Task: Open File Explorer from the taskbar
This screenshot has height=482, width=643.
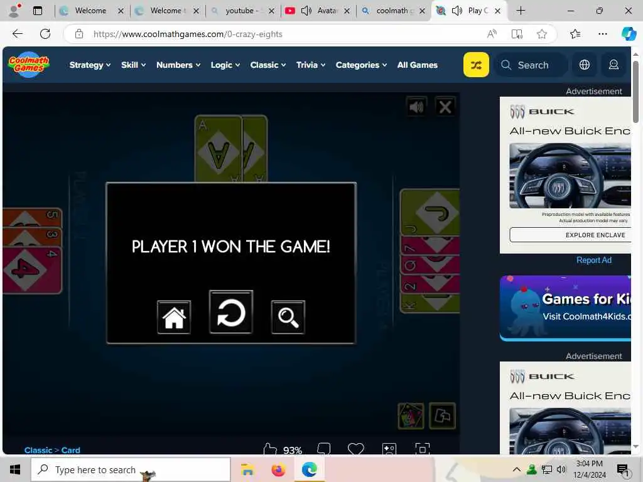Action: (247, 469)
